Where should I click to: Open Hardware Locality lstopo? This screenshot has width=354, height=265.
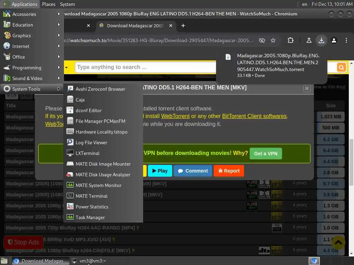tap(103, 132)
